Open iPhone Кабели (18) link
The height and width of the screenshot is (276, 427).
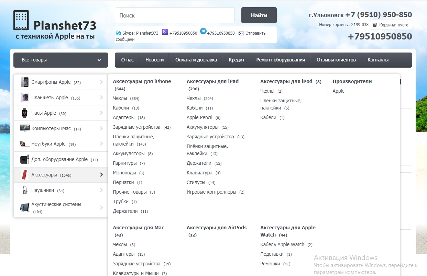126,108
